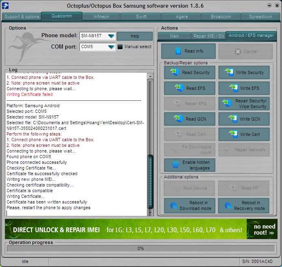Click the Read Security button label
This screenshot has width=282, height=267.
(196, 72)
